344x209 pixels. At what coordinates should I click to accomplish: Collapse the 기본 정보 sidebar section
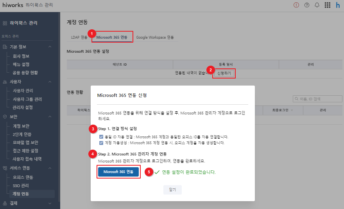[50, 47]
